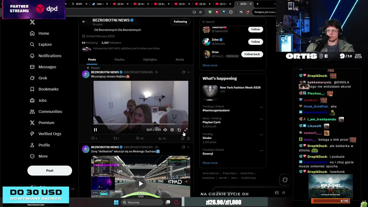This screenshot has height=207, width=368.
Task: Follow Zebo
Action: click(x=256, y=42)
